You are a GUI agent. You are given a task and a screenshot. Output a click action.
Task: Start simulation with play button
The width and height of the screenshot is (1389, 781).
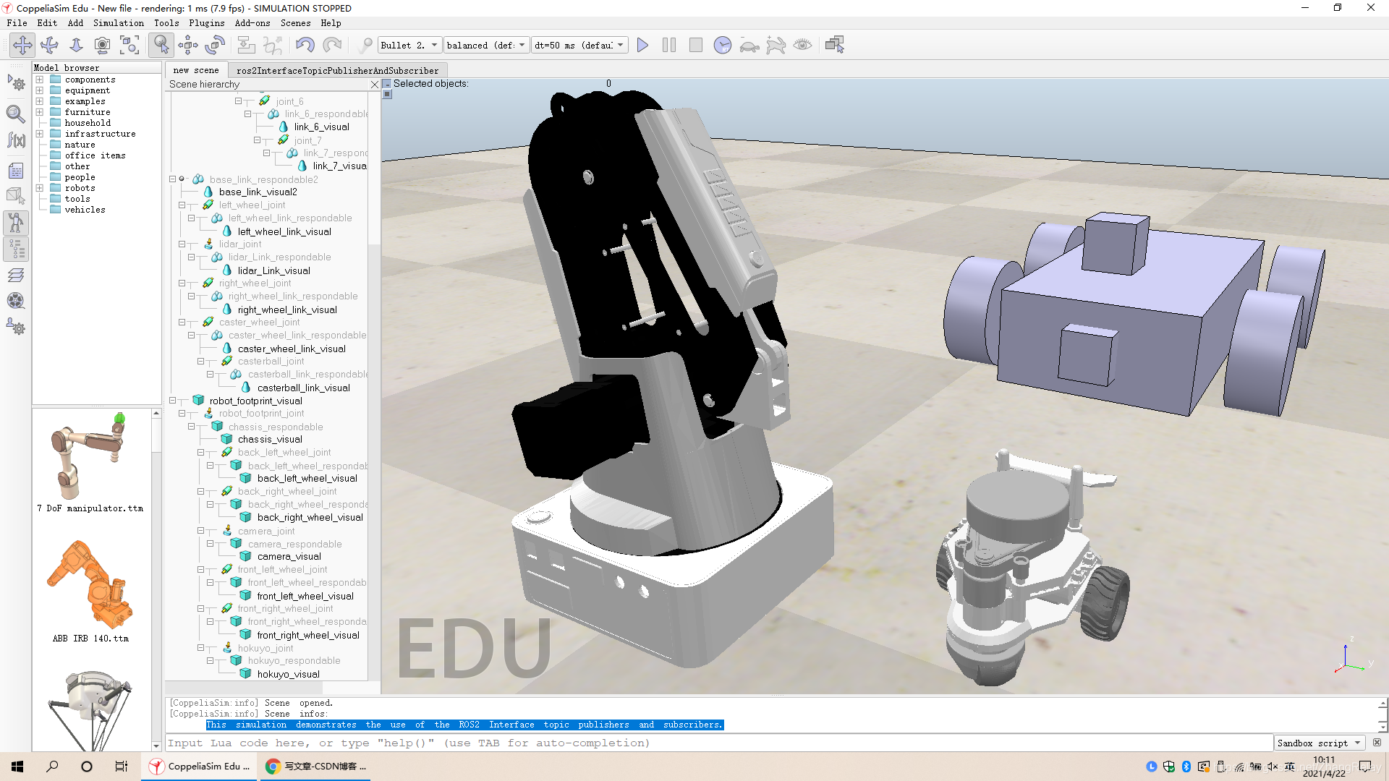[x=642, y=45]
